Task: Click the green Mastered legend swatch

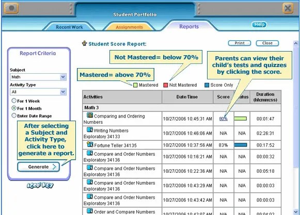Action: [x=135, y=85]
